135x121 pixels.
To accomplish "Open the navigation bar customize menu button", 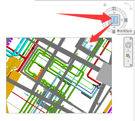I will pyautogui.click(x=131, y=65).
